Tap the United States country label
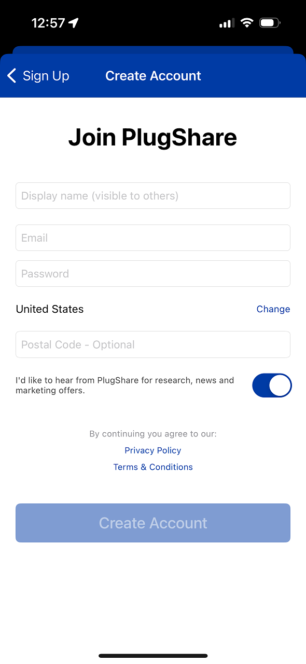306x664 pixels. tap(50, 309)
